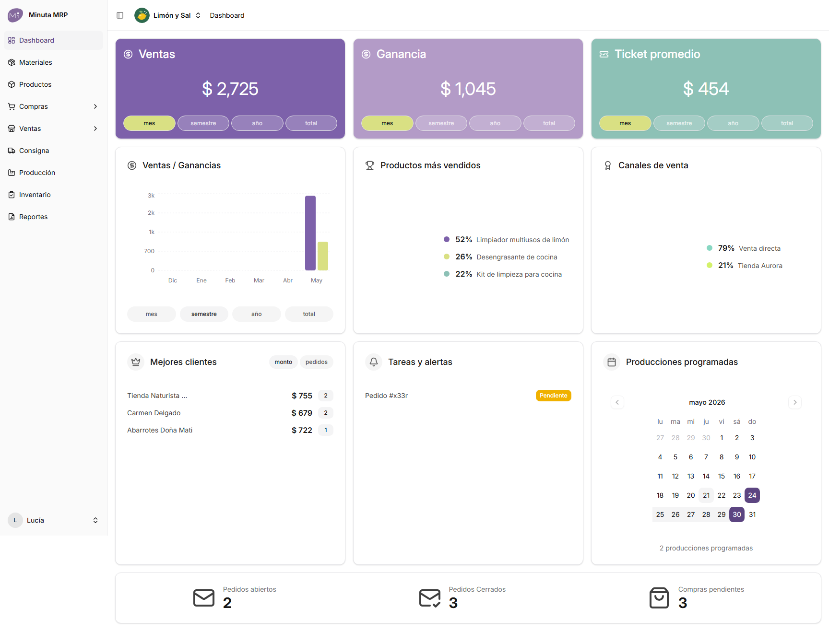The width and height of the screenshot is (829, 631).
Task: Click the Consigna truck icon
Action: (x=12, y=151)
